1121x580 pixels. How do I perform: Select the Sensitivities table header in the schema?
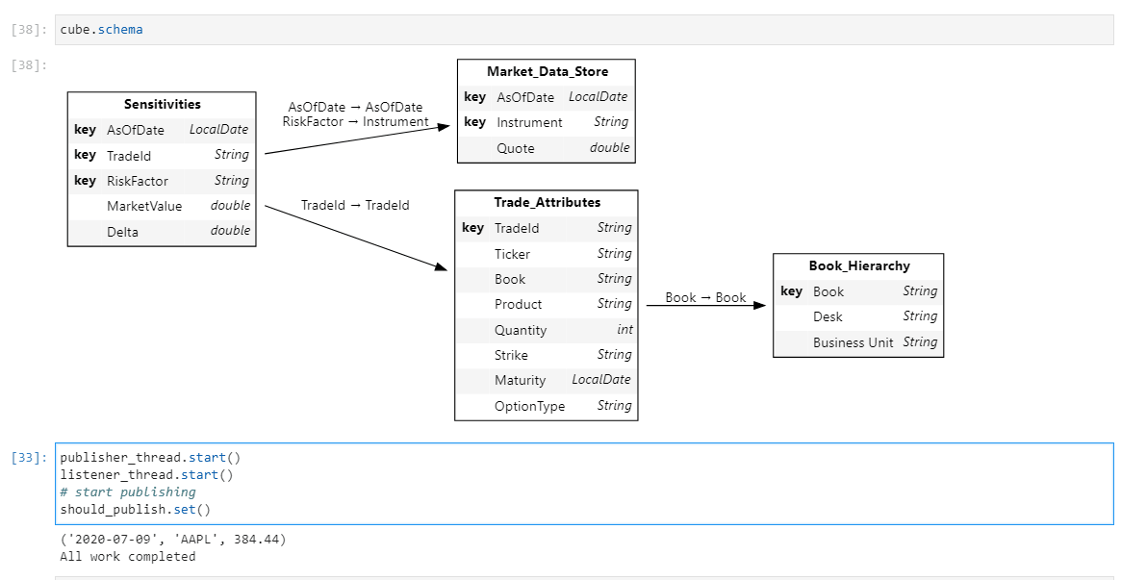(162, 104)
